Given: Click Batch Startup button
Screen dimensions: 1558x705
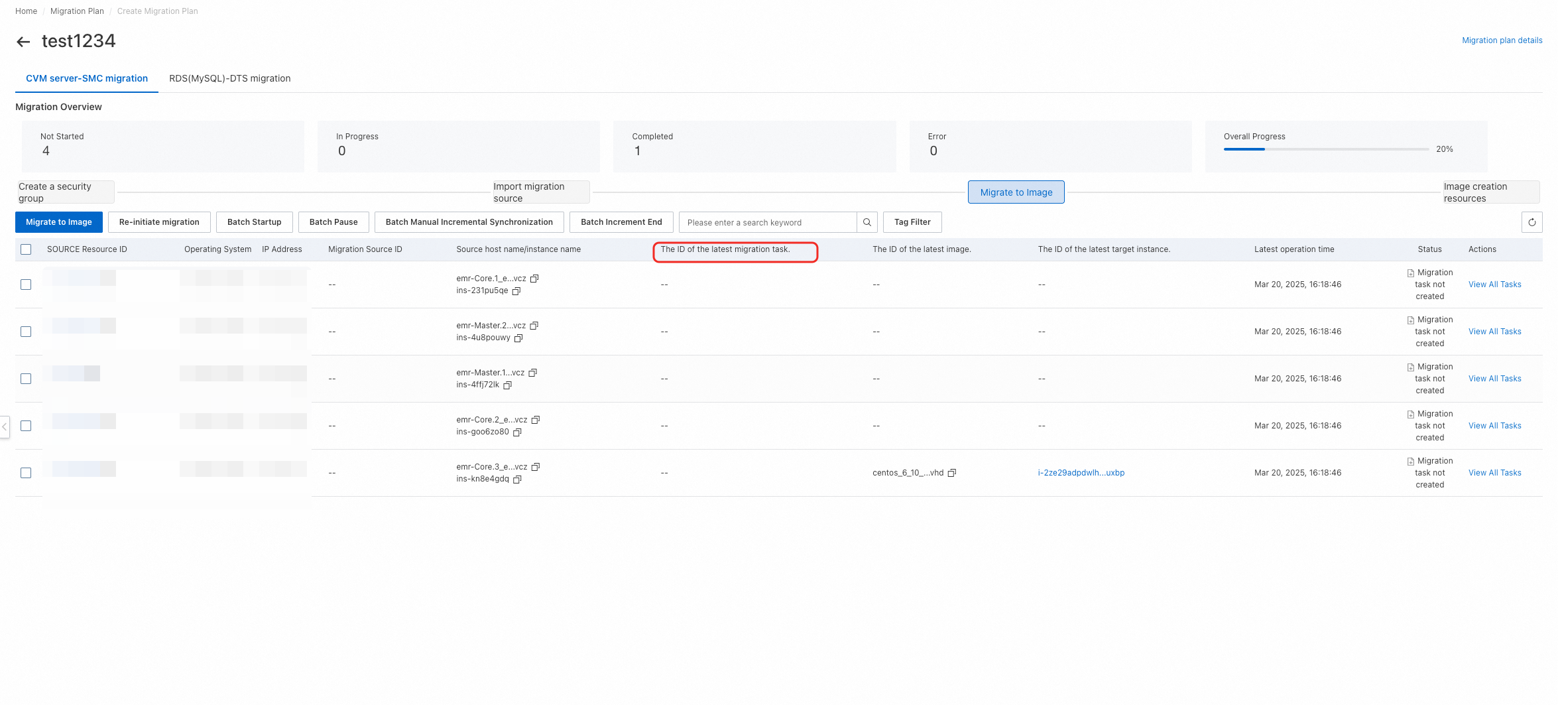Looking at the screenshot, I should point(255,222).
